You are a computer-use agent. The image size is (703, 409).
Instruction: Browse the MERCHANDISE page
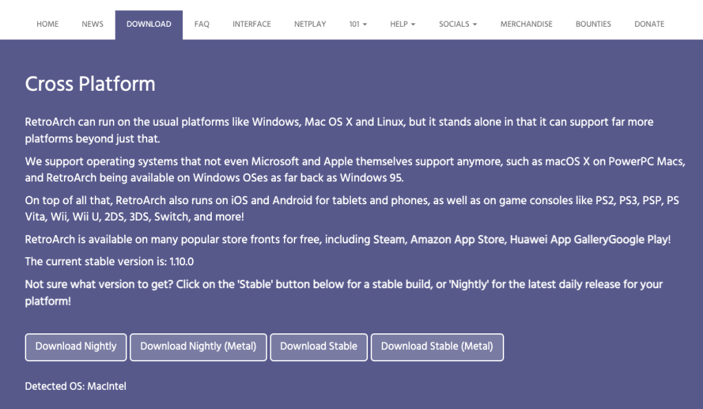pos(526,24)
